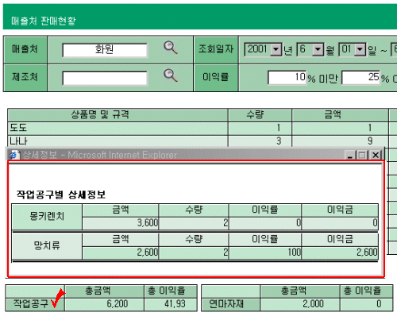
Task: Click the 연마자재 category summary cell
Action: pyautogui.click(x=231, y=304)
